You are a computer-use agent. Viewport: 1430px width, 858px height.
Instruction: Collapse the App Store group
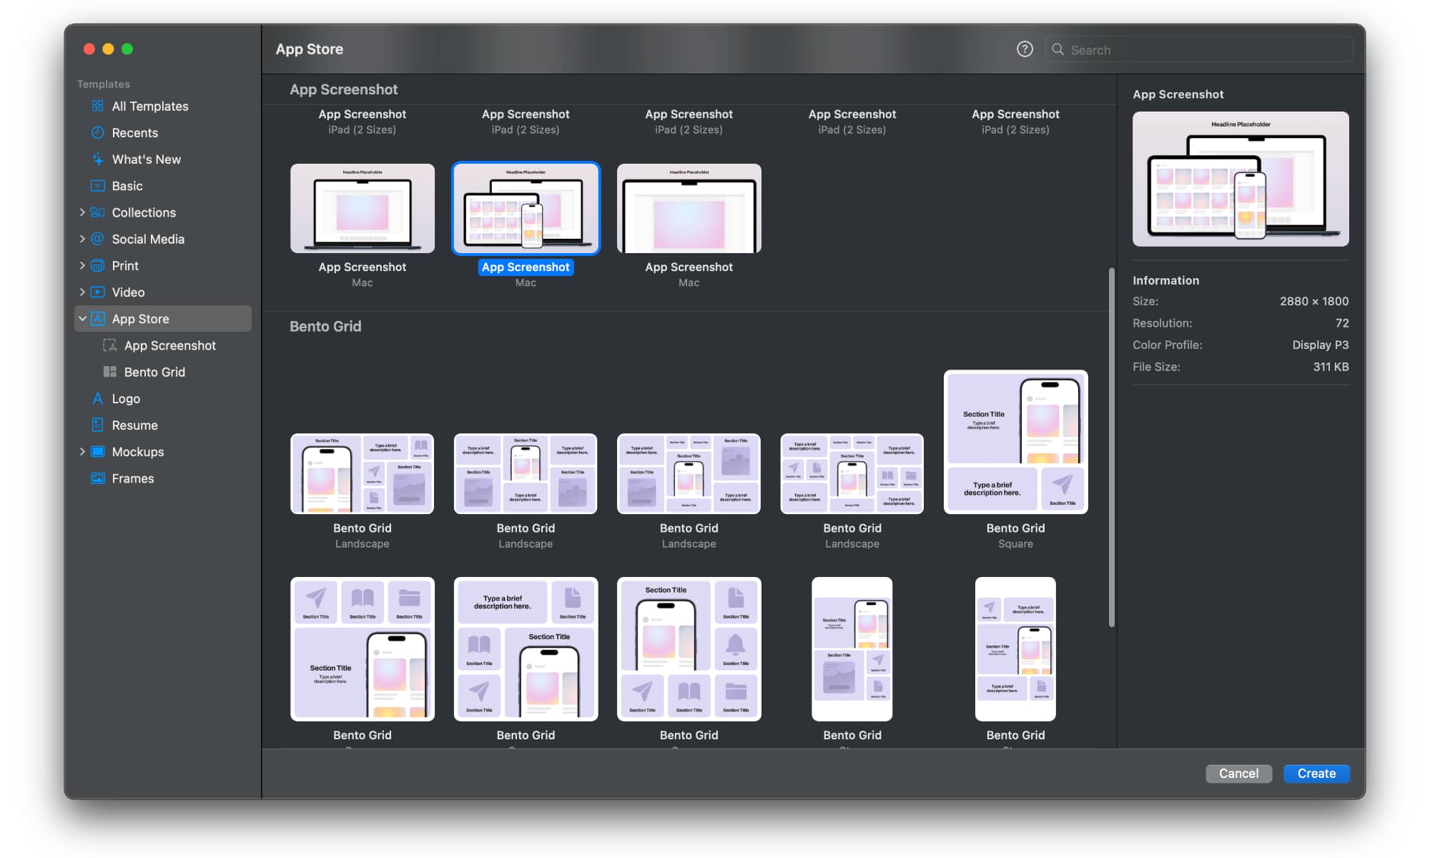[x=82, y=318]
